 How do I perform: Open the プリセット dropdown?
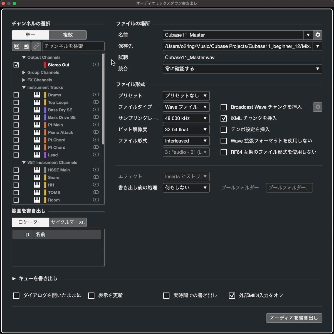[186, 96]
